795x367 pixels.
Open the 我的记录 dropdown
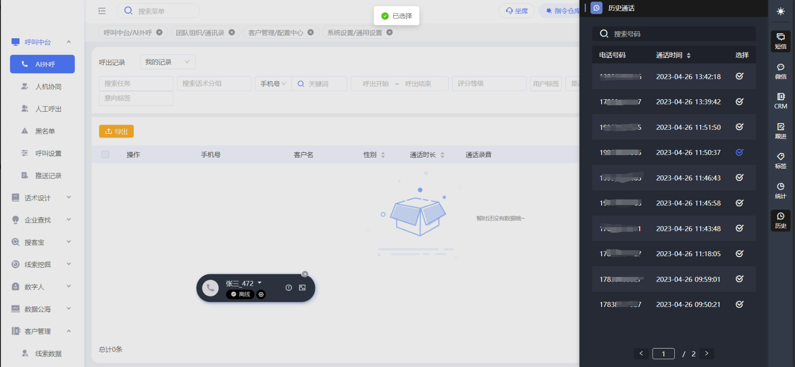pos(167,62)
